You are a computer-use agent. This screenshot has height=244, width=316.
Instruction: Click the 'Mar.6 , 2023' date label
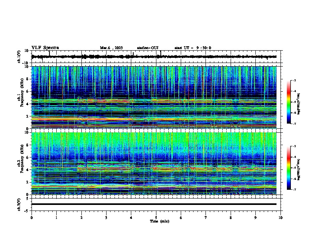(x=111, y=48)
